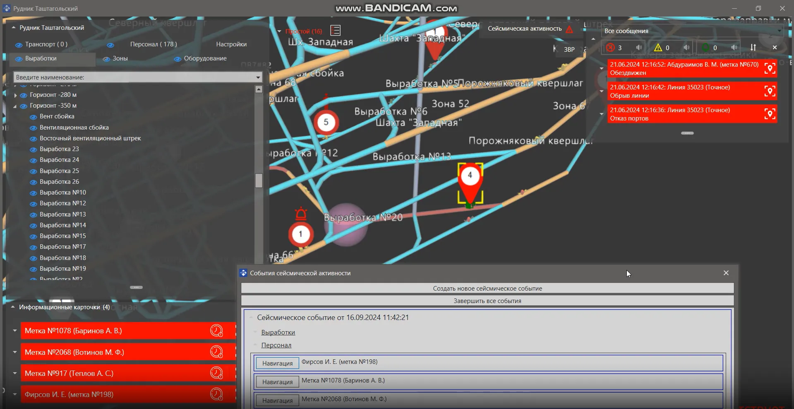
Task: Open the Все сообщения dropdown
Action: tap(779, 31)
